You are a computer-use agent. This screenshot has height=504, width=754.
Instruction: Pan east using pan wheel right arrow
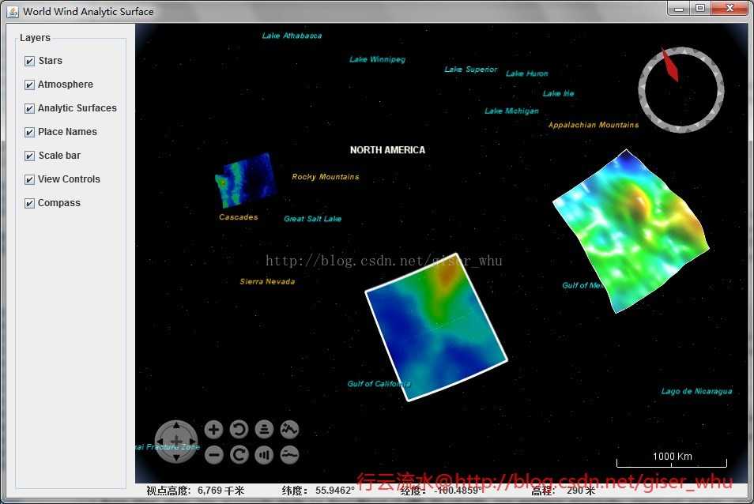(192, 441)
